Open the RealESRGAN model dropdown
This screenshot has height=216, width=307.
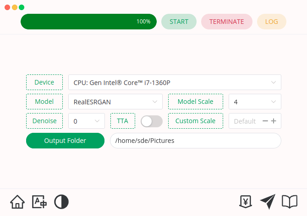tap(115, 102)
